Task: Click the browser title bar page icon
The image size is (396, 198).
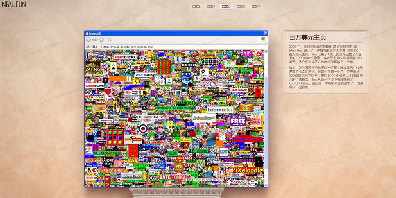Action: [x=86, y=33]
